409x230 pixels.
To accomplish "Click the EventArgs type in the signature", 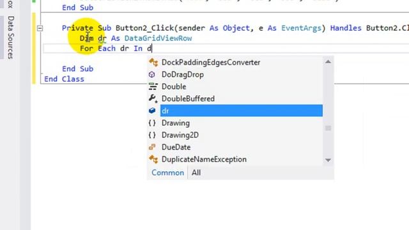I will [x=301, y=28].
